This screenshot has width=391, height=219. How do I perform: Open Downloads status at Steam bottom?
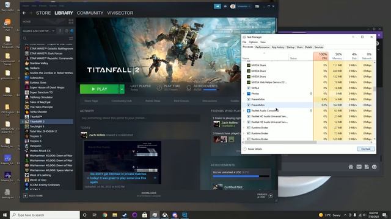pos(149,195)
